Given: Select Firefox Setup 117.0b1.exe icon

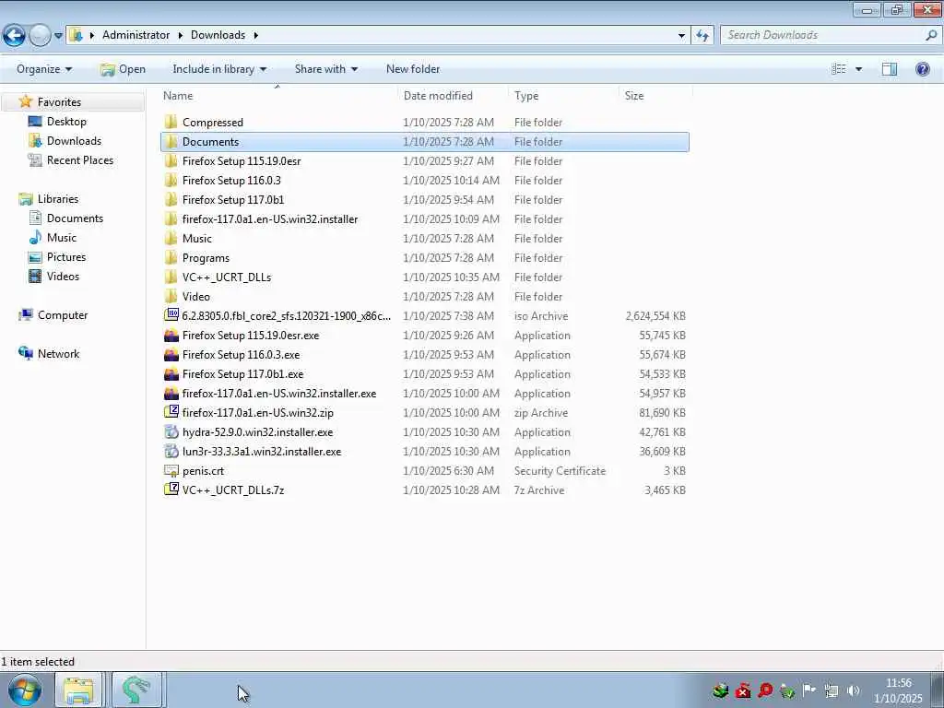Looking at the screenshot, I should click(x=171, y=374).
